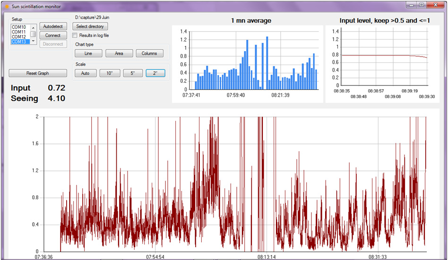This screenshot has height=260, width=448.
Task: Click the Reset Graph button
Action: [38, 73]
